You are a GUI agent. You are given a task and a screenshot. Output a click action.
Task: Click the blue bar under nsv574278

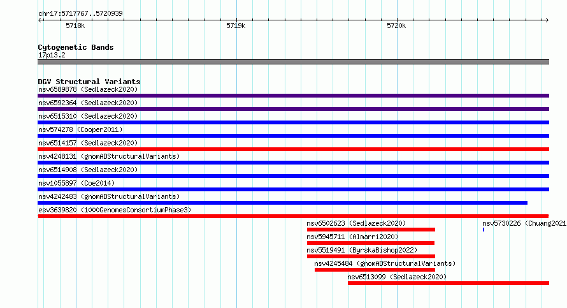click(293, 136)
